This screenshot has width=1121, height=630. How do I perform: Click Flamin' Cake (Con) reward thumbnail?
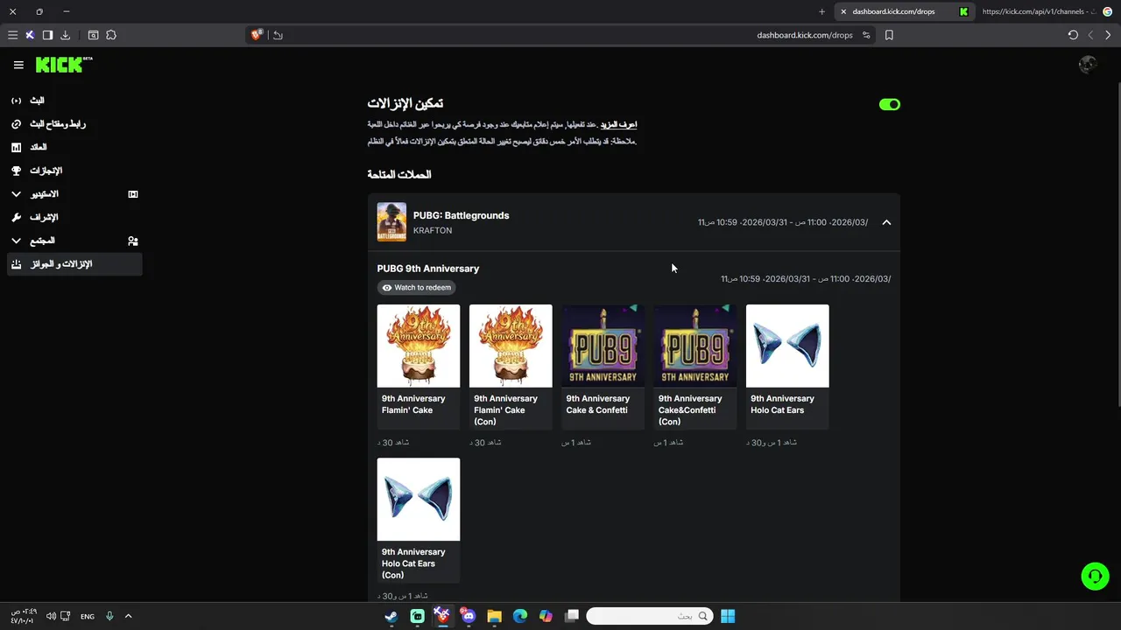coord(511,346)
